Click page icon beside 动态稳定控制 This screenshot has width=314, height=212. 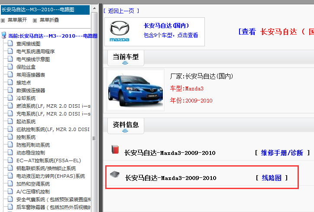click(x=10, y=153)
